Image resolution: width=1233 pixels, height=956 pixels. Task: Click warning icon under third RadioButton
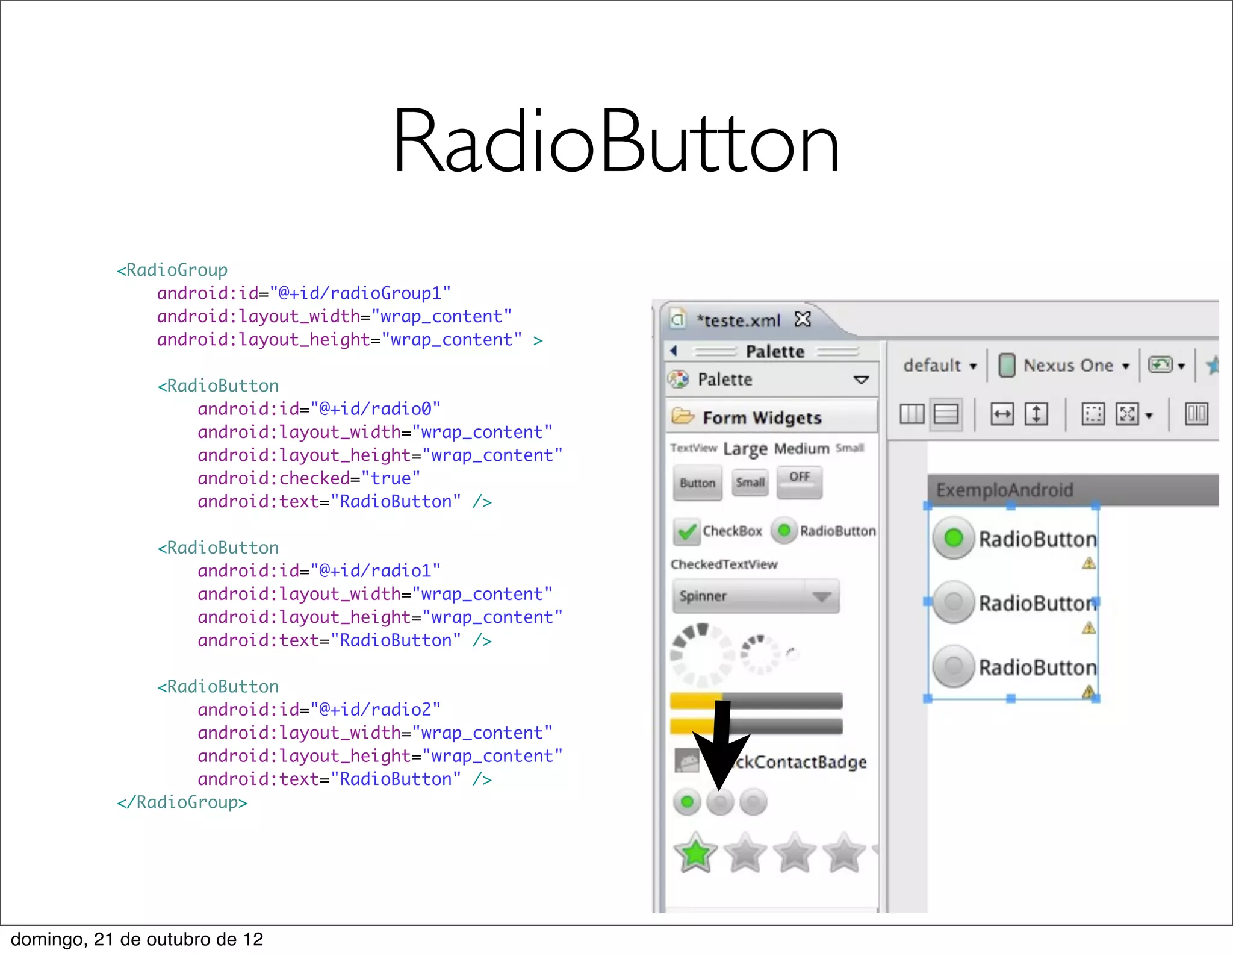(1089, 692)
